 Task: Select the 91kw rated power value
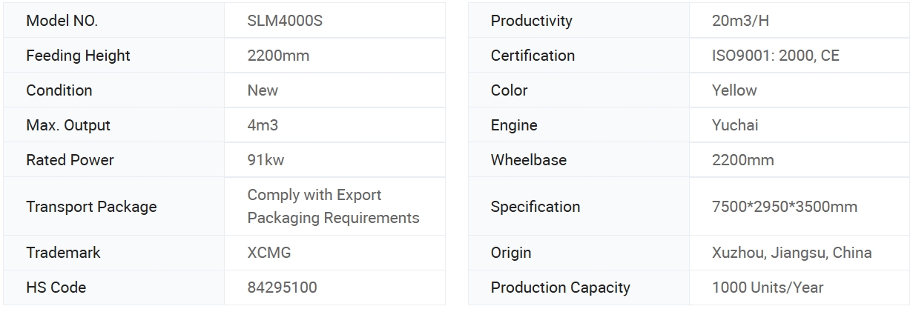coord(266,160)
